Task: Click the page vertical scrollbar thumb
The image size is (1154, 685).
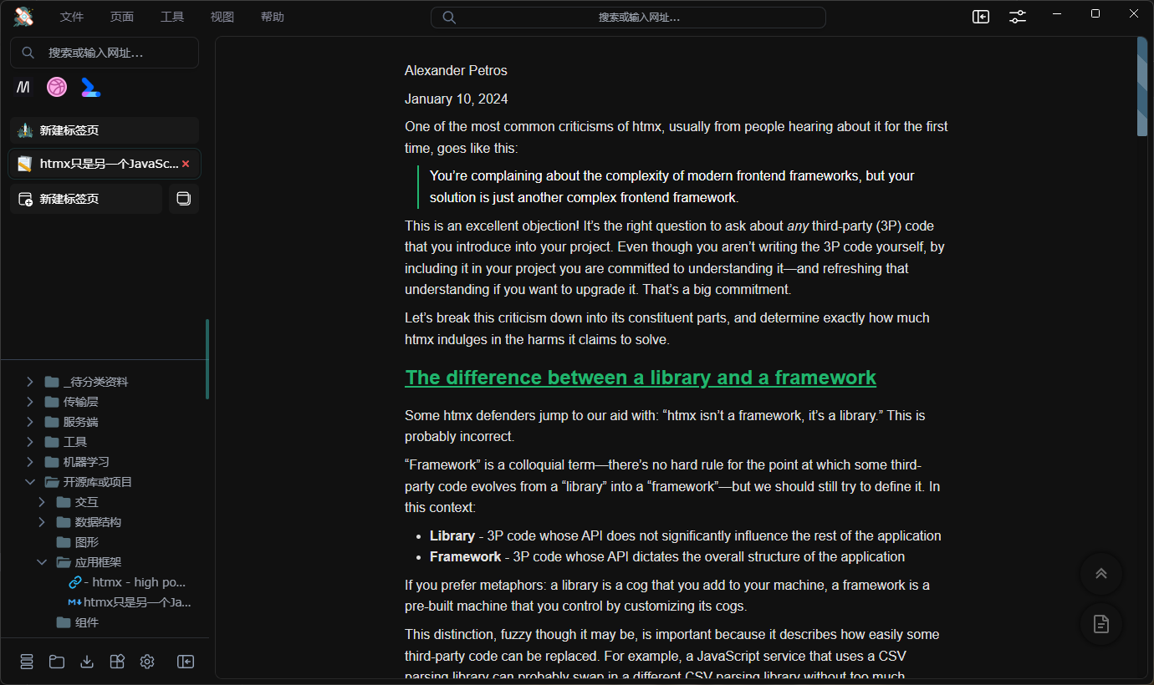Action: coord(1142,86)
